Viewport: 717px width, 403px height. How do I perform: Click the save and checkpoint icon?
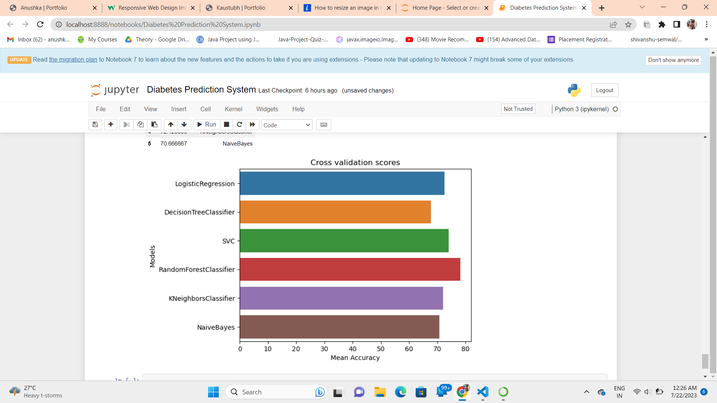(95, 125)
